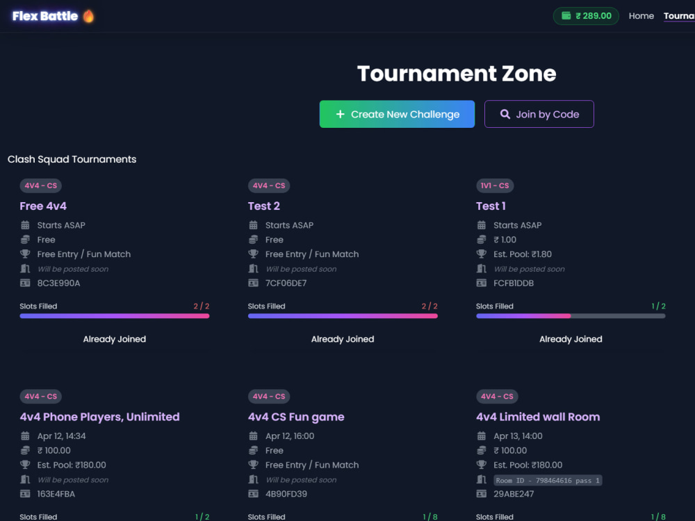Click the Tournament Zone heading
695x521 pixels.
tap(457, 74)
